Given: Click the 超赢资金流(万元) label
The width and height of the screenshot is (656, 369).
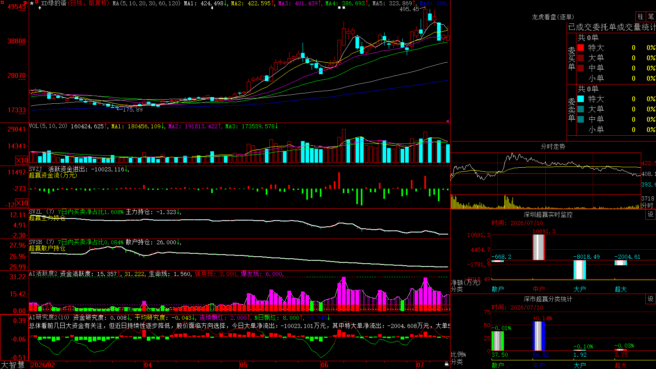Looking at the screenshot, I should (x=53, y=175).
